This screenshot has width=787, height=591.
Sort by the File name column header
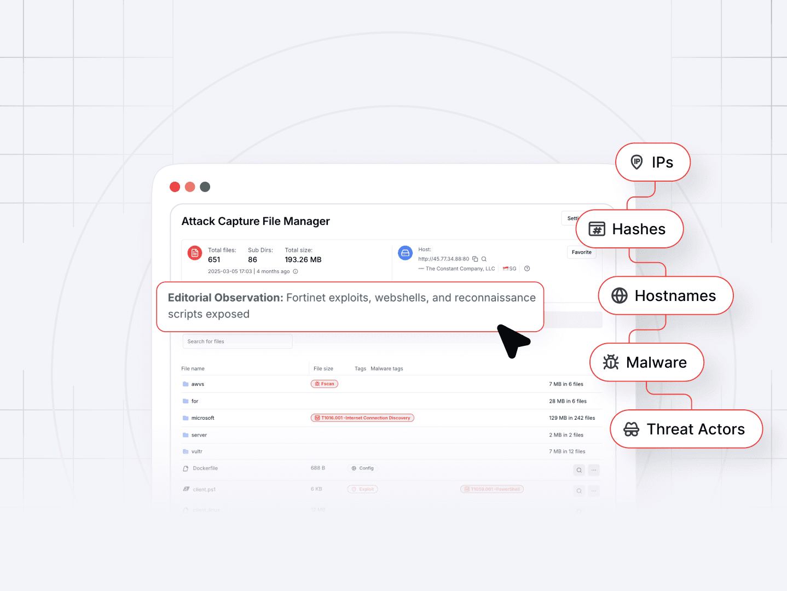(193, 369)
